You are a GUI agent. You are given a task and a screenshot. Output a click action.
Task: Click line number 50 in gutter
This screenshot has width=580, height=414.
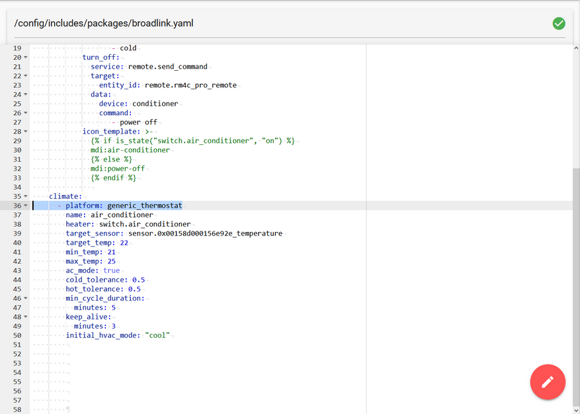click(17, 335)
